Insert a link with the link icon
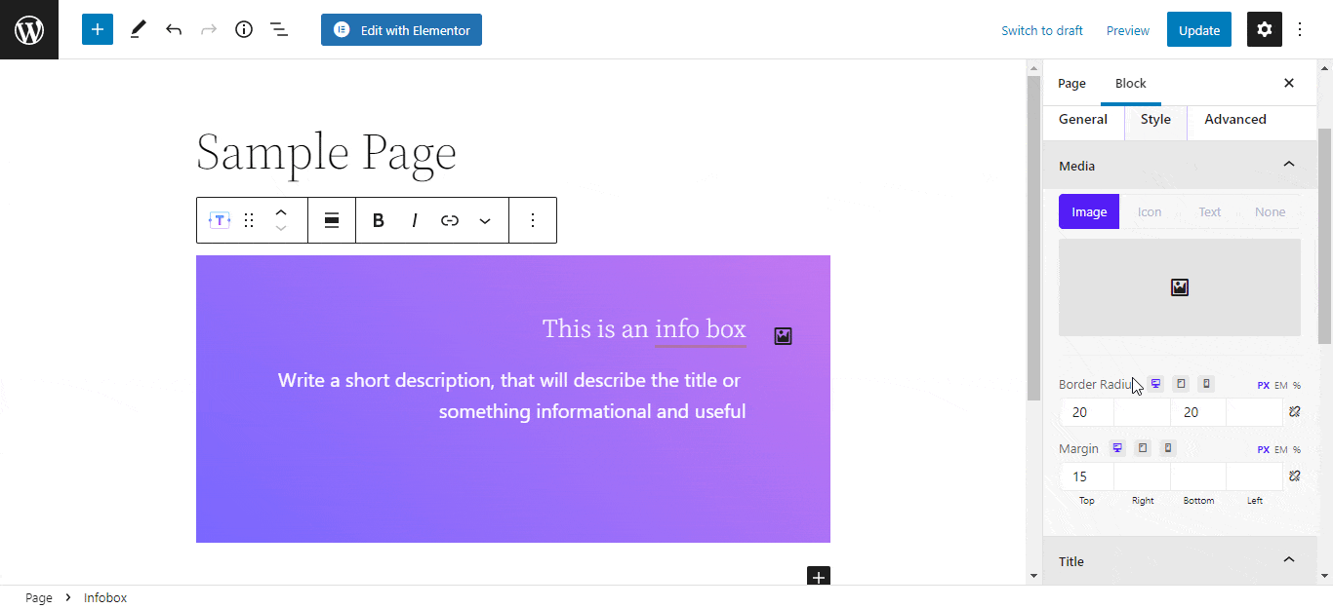The width and height of the screenshot is (1333, 609). 450,220
